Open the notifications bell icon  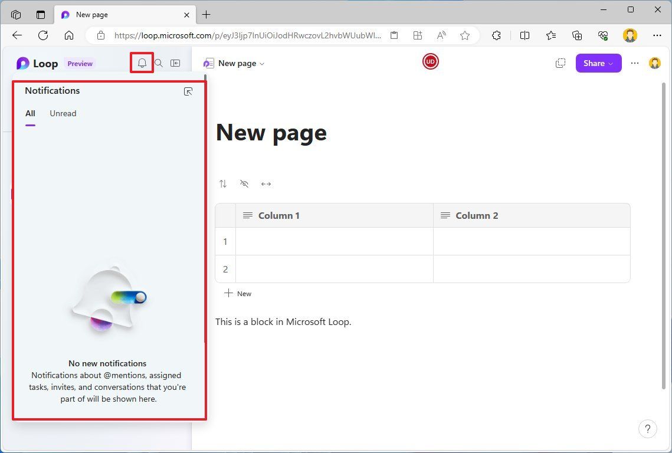point(142,63)
